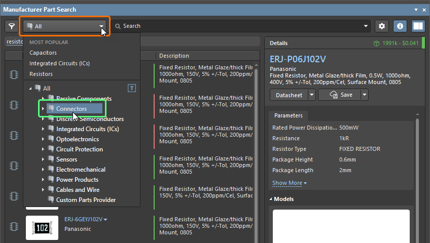Expand the Optoelectronics node
Screen dimensions: 430x243
[x=43, y=139]
